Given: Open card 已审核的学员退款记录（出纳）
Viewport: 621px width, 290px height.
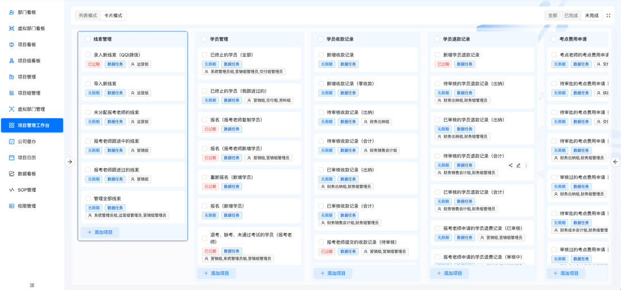Looking at the screenshot, I should pyautogui.click(x=482, y=128).
